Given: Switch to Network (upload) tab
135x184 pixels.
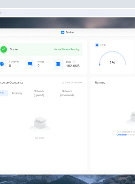Looking at the screenshot, I should coord(39,93).
